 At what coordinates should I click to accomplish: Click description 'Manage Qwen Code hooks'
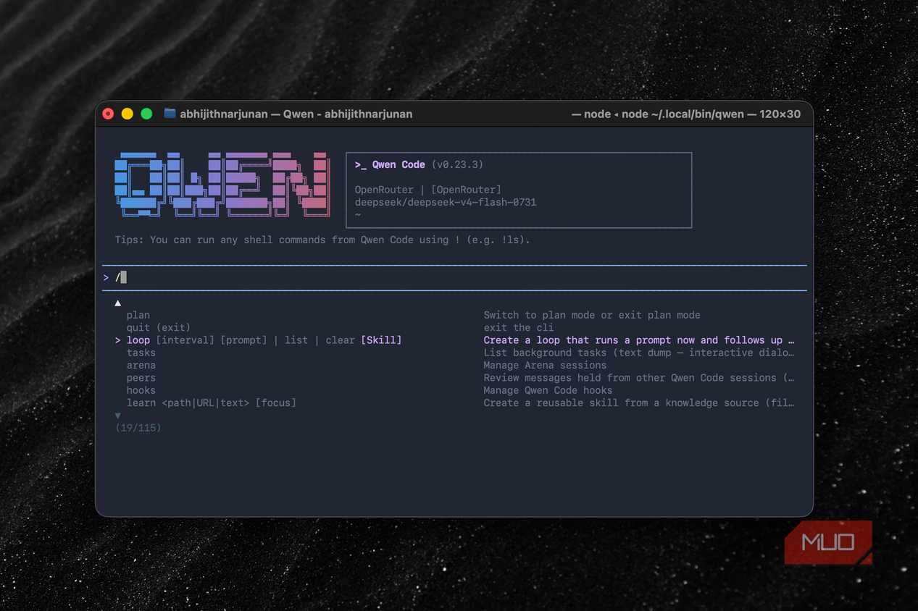click(x=548, y=390)
